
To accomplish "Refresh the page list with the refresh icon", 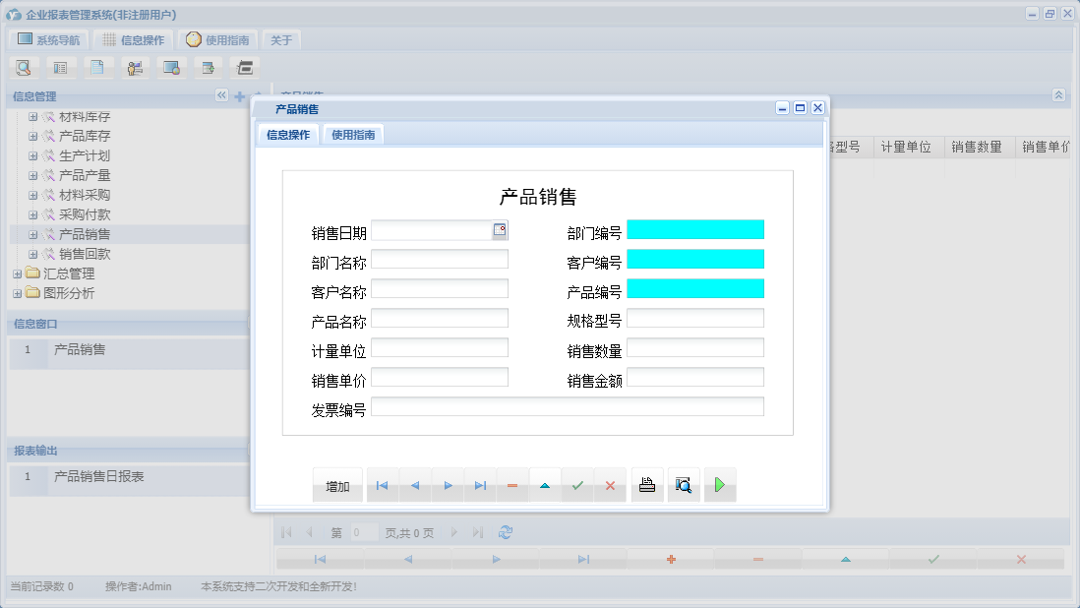I will pyautogui.click(x=505, y=532).
